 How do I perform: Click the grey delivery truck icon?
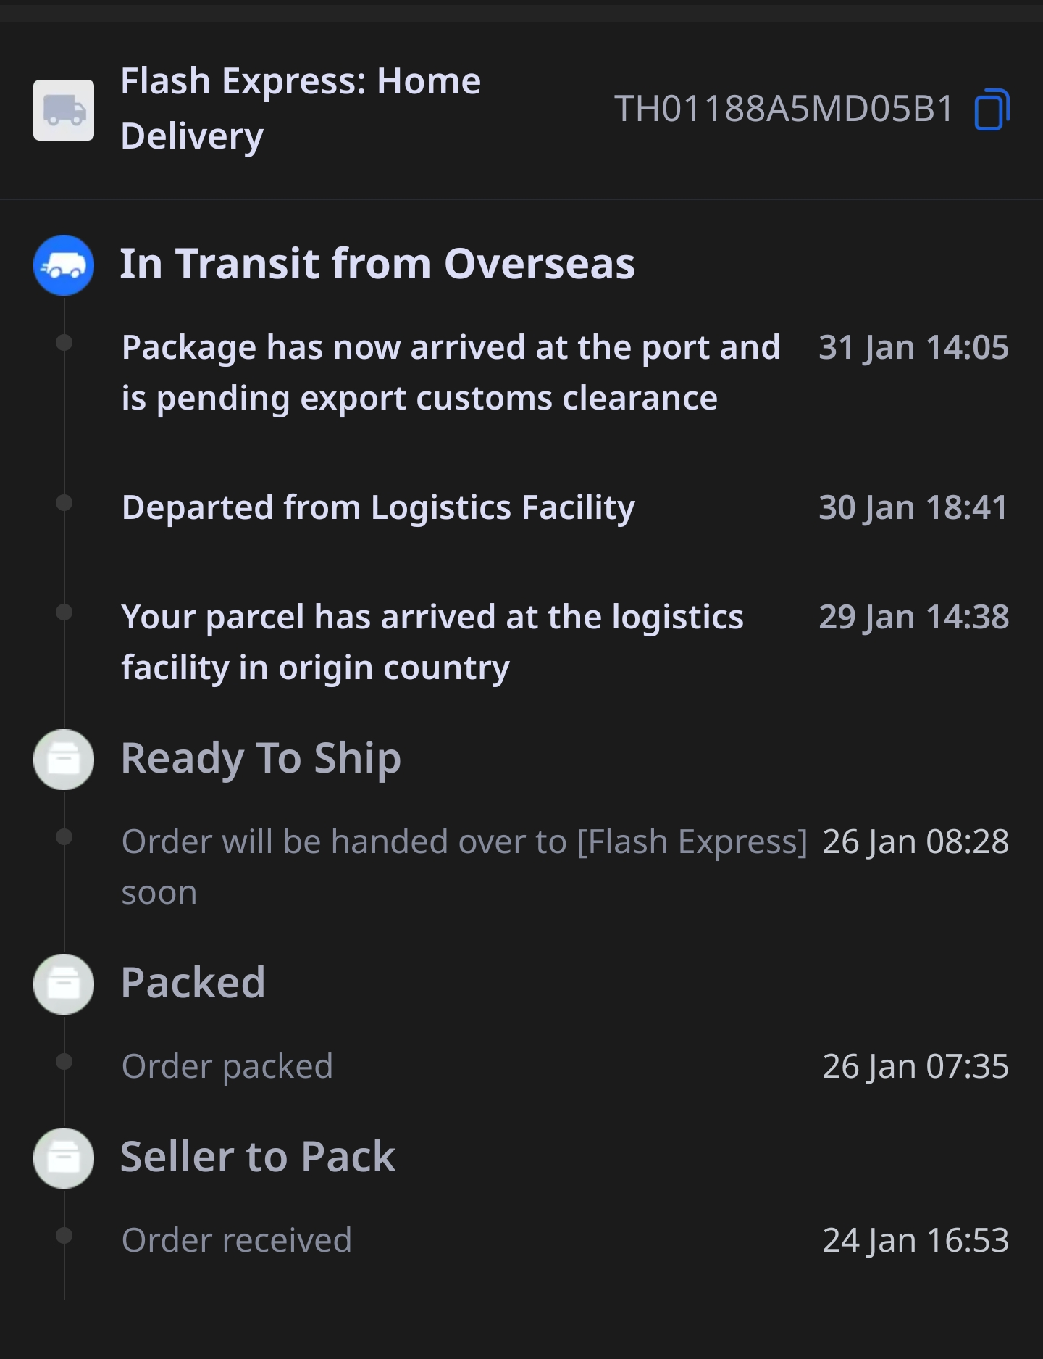click(x=64, y=110)
